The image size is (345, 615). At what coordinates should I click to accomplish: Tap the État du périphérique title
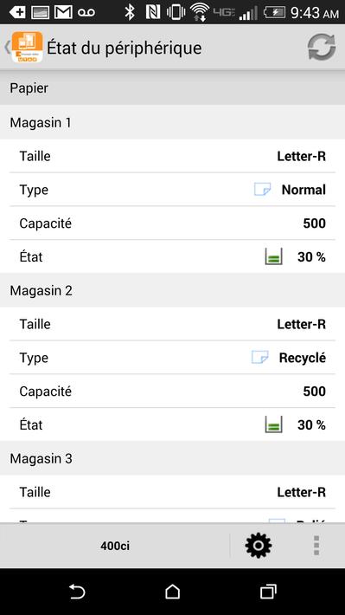tap(125, 49)
